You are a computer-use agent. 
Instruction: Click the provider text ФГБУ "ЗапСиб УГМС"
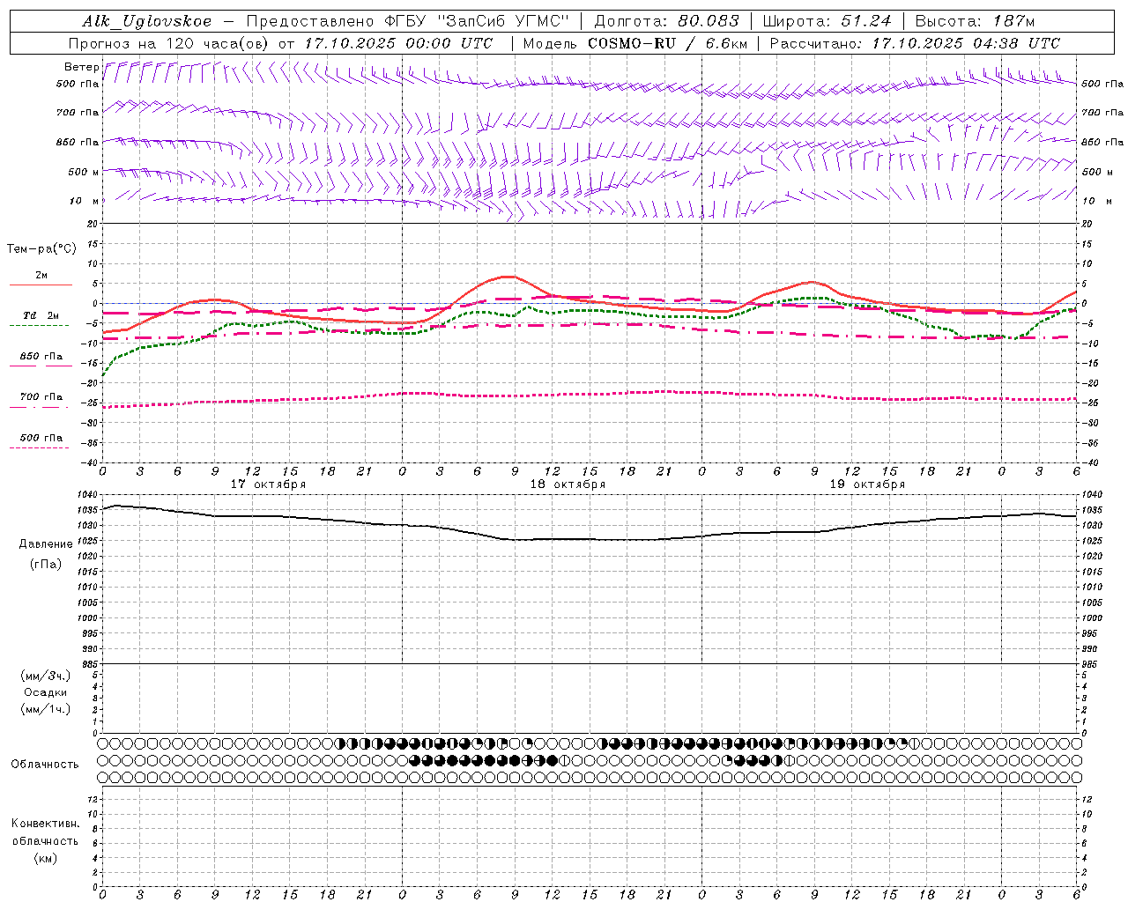[x=479, y=21]
